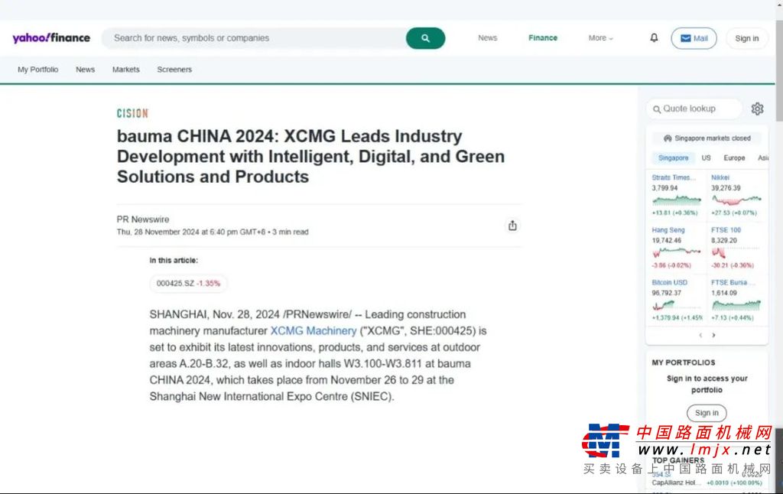Click the page vertical scrollbar thumb
Viewport: 783px width, 494px height.
(x=779, y=73)
